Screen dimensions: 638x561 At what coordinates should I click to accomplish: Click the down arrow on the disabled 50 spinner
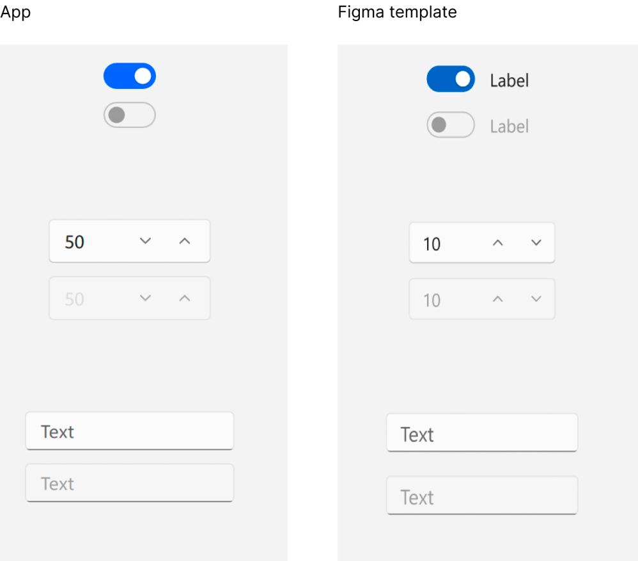tap(145, 298)
